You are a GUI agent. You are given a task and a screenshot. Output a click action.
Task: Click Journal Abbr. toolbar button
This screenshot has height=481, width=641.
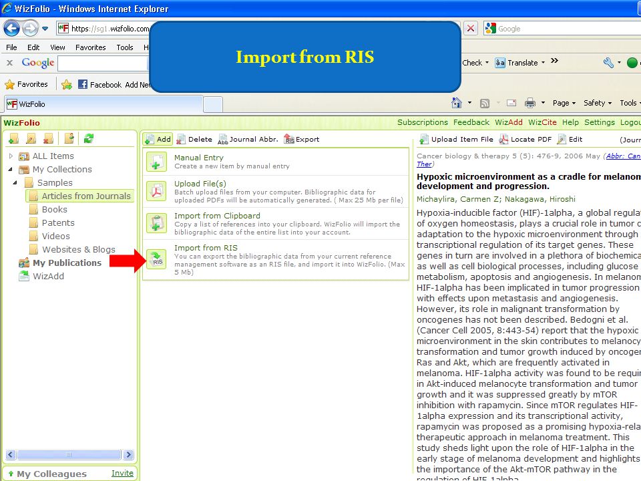click(x=248, y=139)
